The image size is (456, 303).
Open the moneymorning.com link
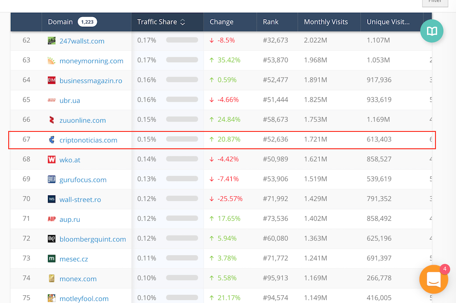(91, 61)
